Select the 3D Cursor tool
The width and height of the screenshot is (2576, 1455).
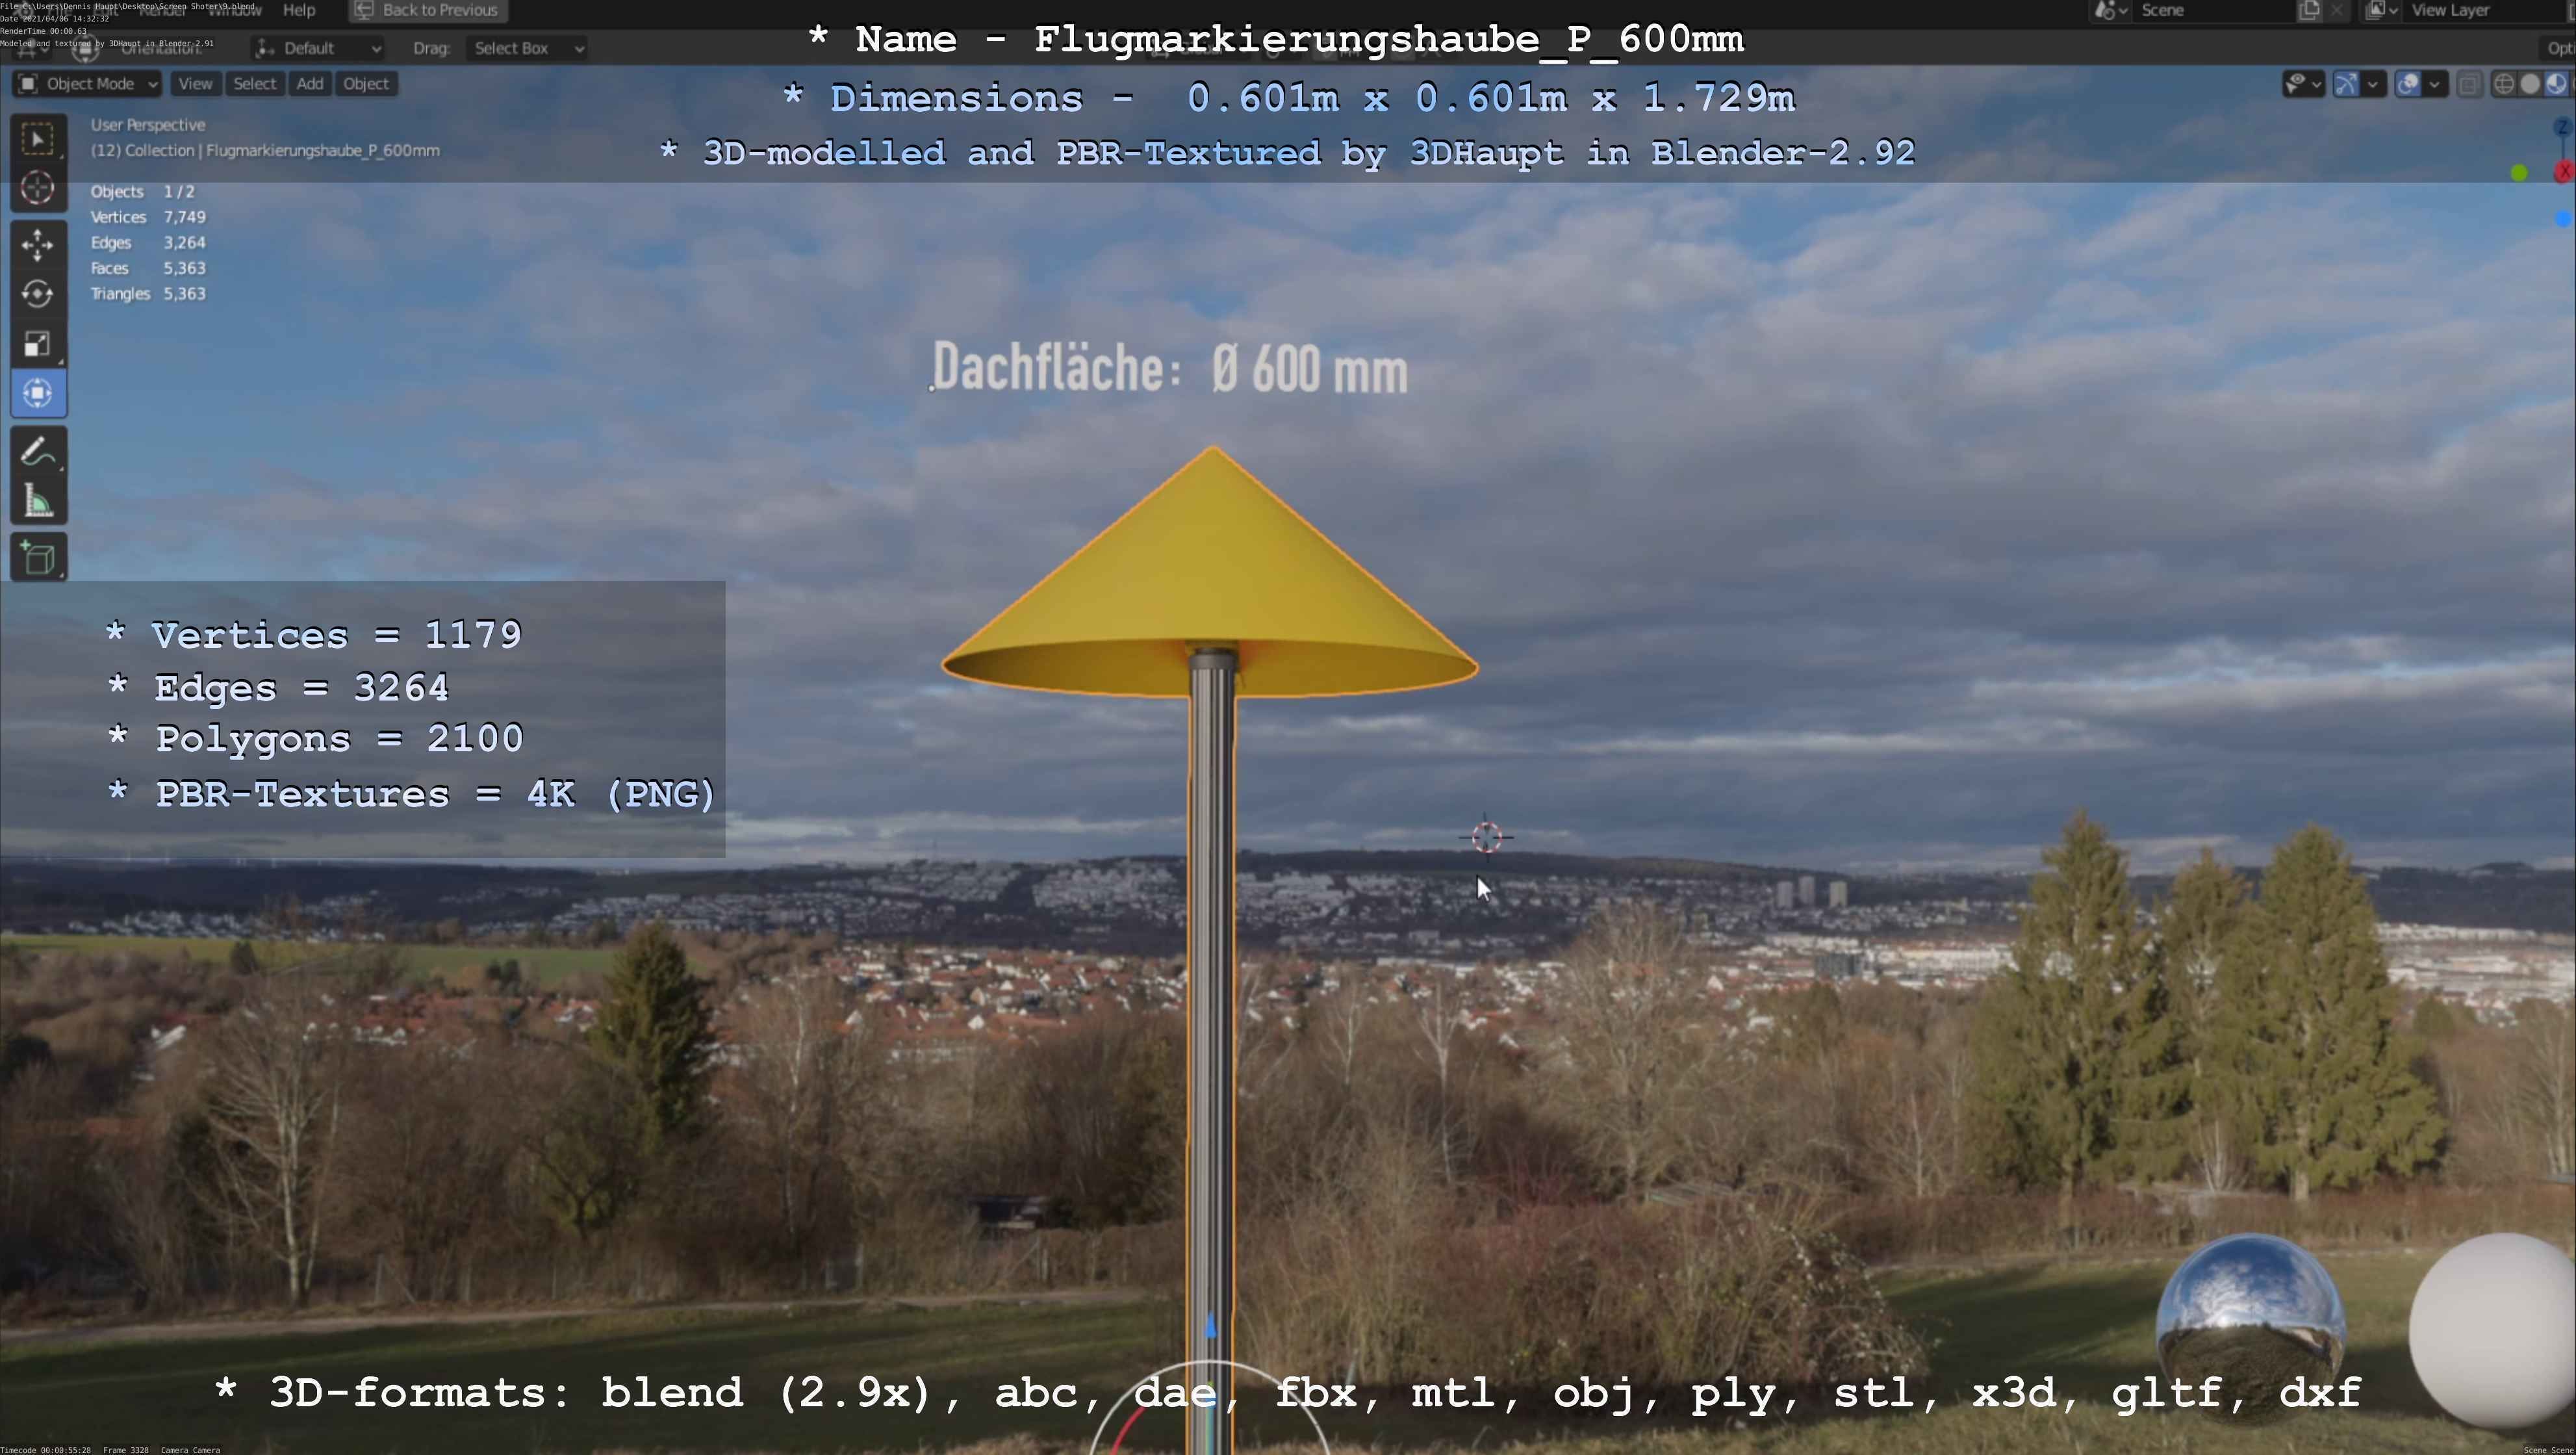point(38,188)
